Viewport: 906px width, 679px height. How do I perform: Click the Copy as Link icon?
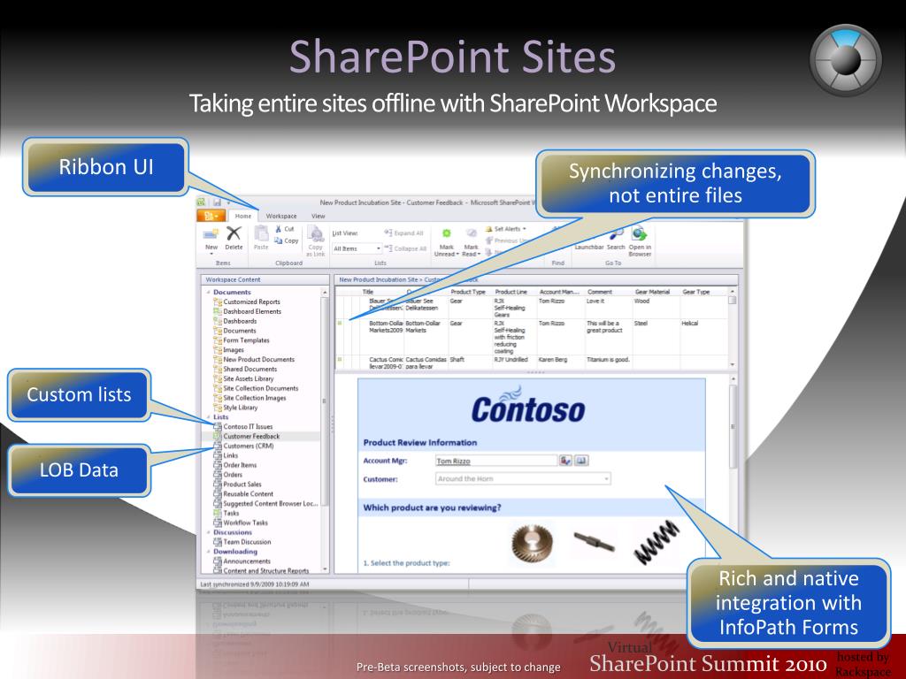pos(316,233)
